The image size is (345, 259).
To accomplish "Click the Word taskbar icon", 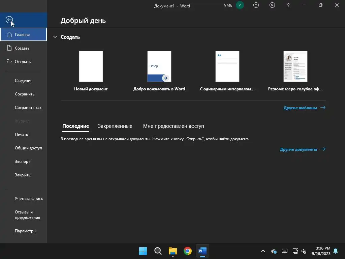I will (202, 251).
